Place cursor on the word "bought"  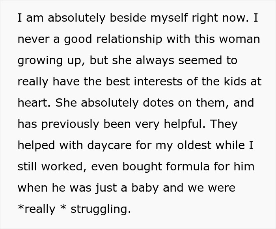(134, 166)
